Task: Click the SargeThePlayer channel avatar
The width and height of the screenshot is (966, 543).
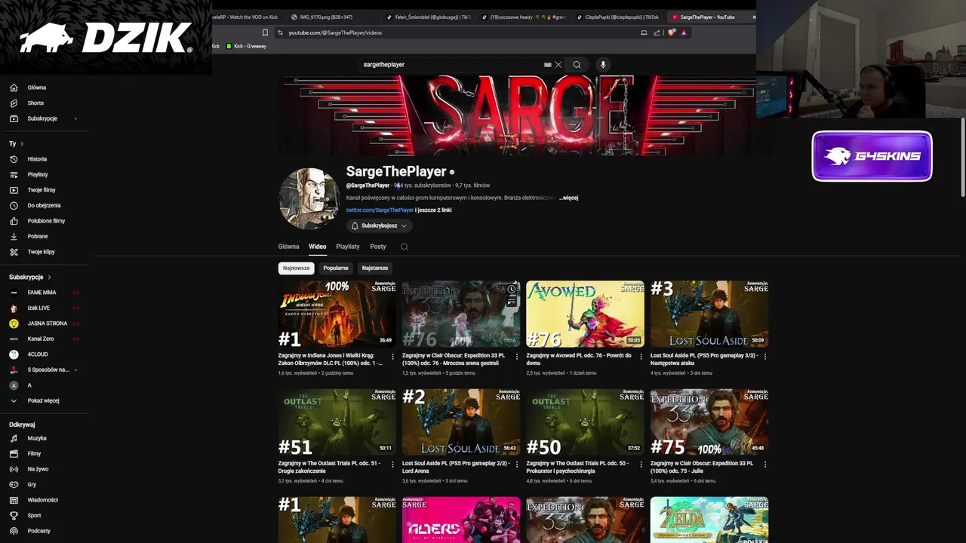Action: click(x=309, y=198)
